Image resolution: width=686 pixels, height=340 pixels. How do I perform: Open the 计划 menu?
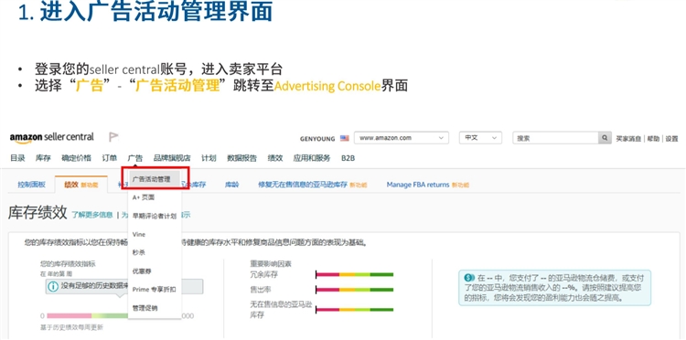point(209,158)
